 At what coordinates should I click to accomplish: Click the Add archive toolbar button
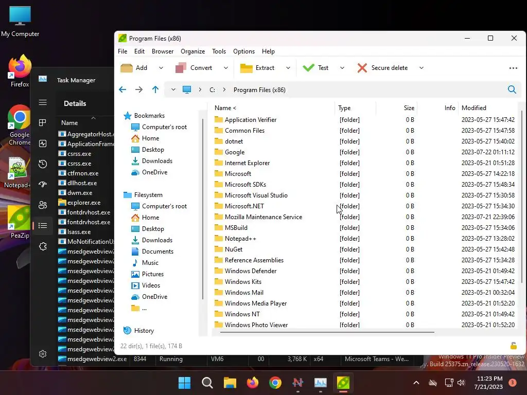134,68
